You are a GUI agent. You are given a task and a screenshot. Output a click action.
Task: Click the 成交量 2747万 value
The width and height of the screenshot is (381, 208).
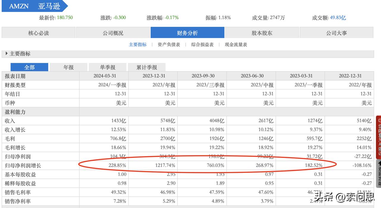[277, 18]
